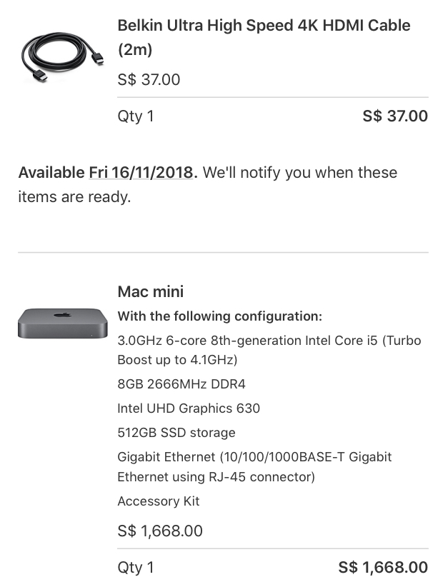The width and height of the screenshot is (443, 587).
Task: Click the 'We'll notify you' availability message
Action: (x=208, y=184)
